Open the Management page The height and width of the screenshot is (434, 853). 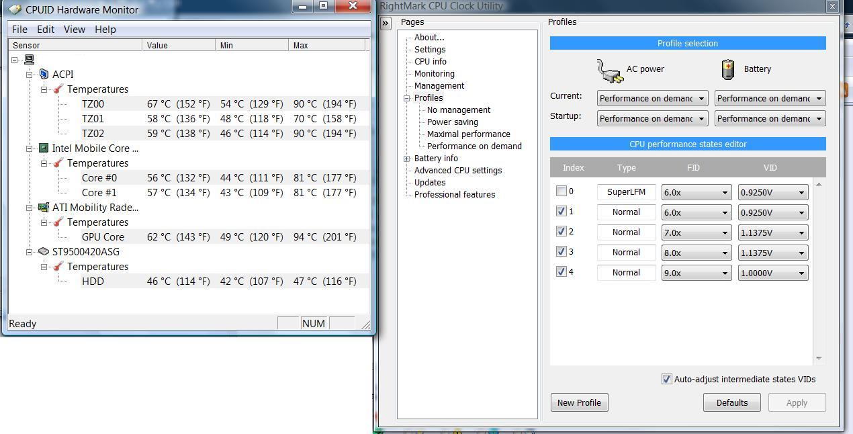(439, 85)
